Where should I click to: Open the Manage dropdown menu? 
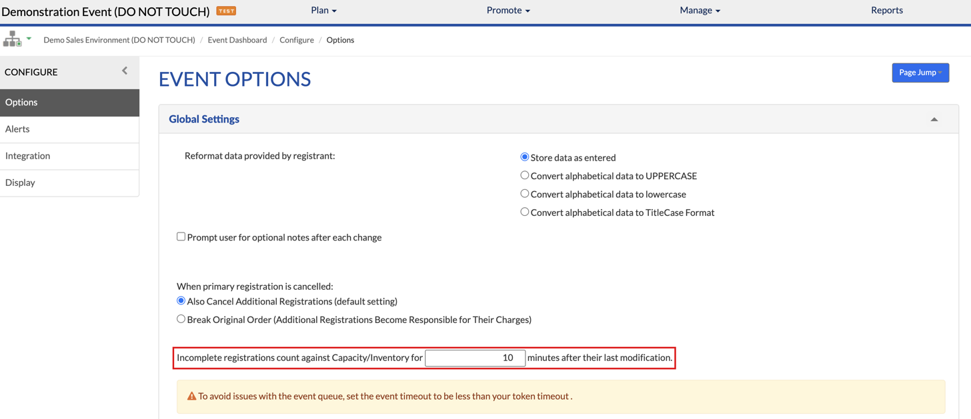[700, 10]
